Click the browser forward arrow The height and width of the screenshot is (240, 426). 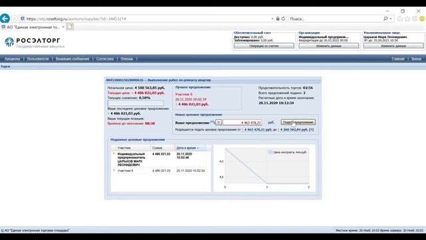coord(14,19)
